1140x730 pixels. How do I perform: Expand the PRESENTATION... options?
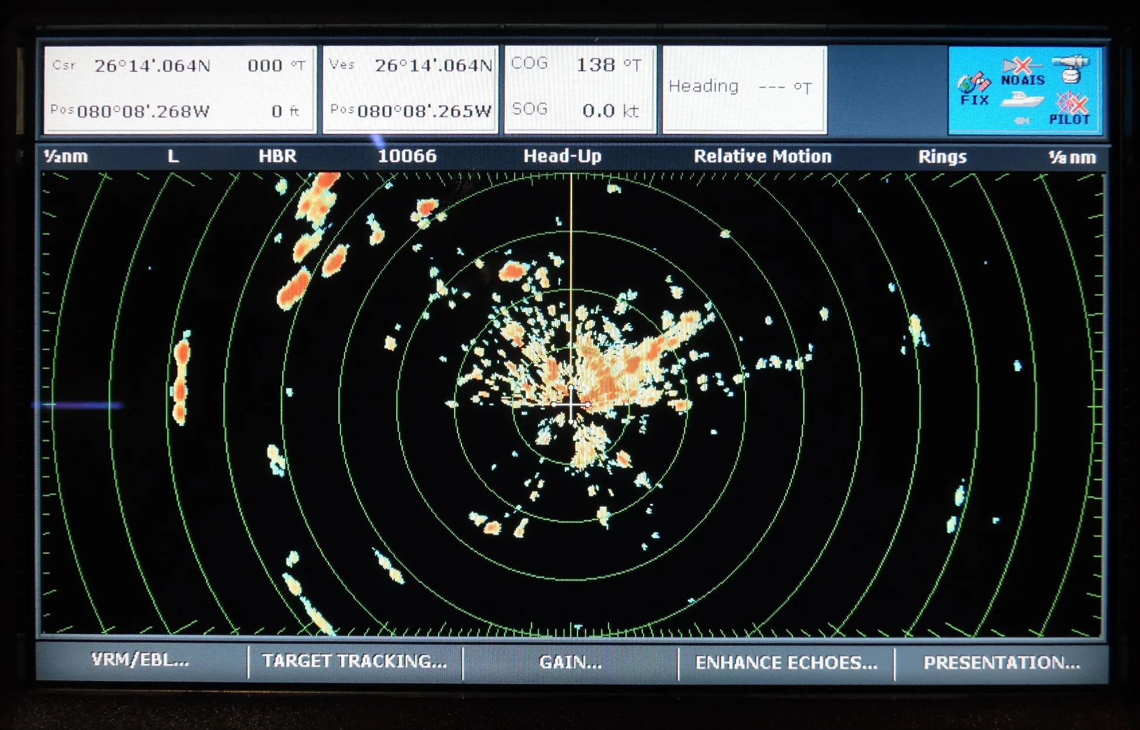[1001, 663]
